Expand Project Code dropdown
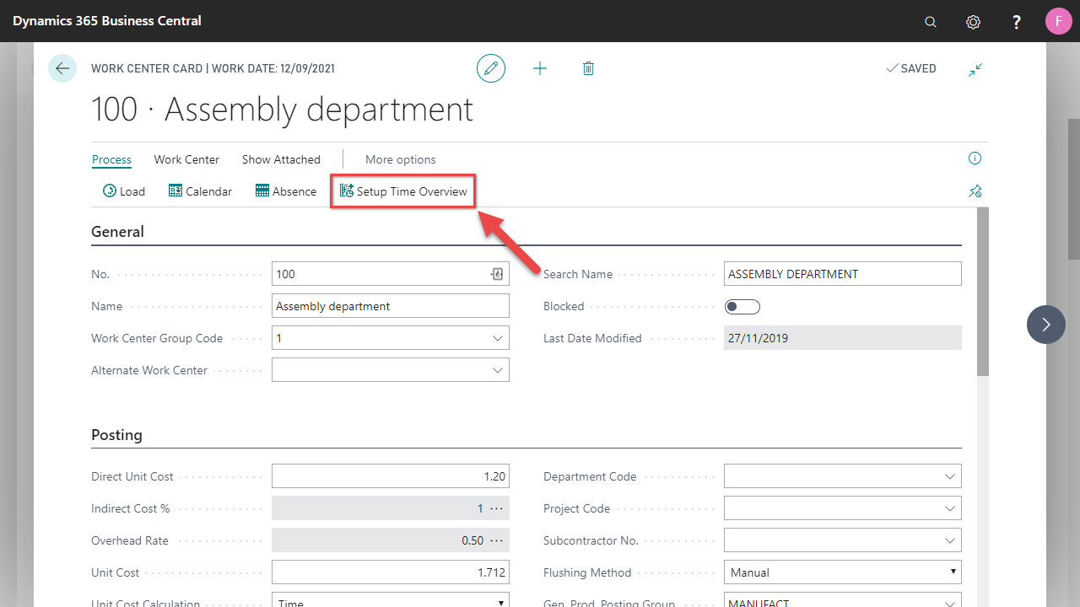Image resolution: width=1080 pixels, height=607 pixels. [949, 508]
